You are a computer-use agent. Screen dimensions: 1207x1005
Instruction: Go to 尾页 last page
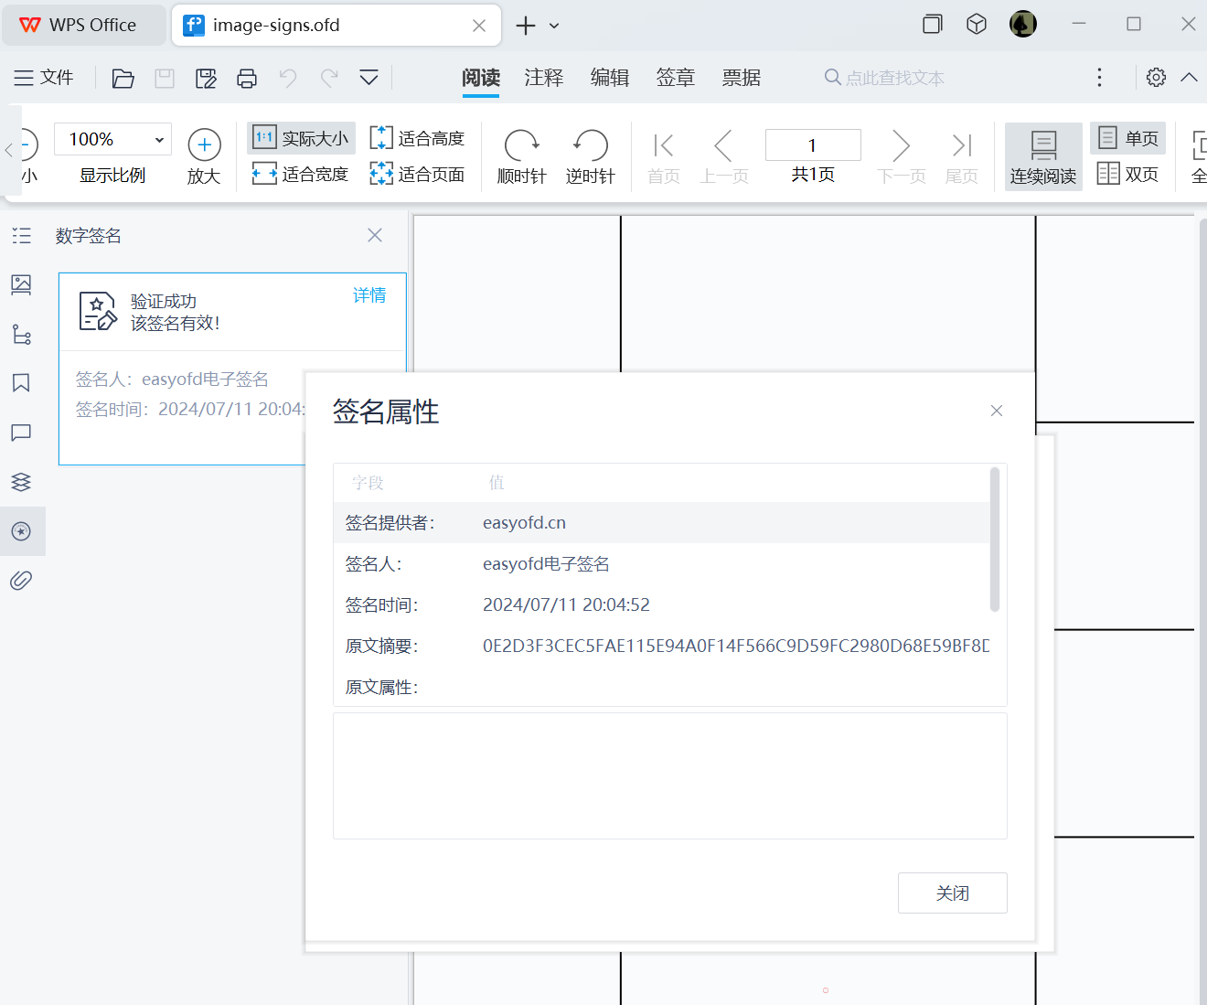click(961, 157)
